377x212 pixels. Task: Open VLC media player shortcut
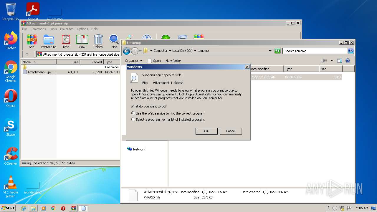coord(11,187)
